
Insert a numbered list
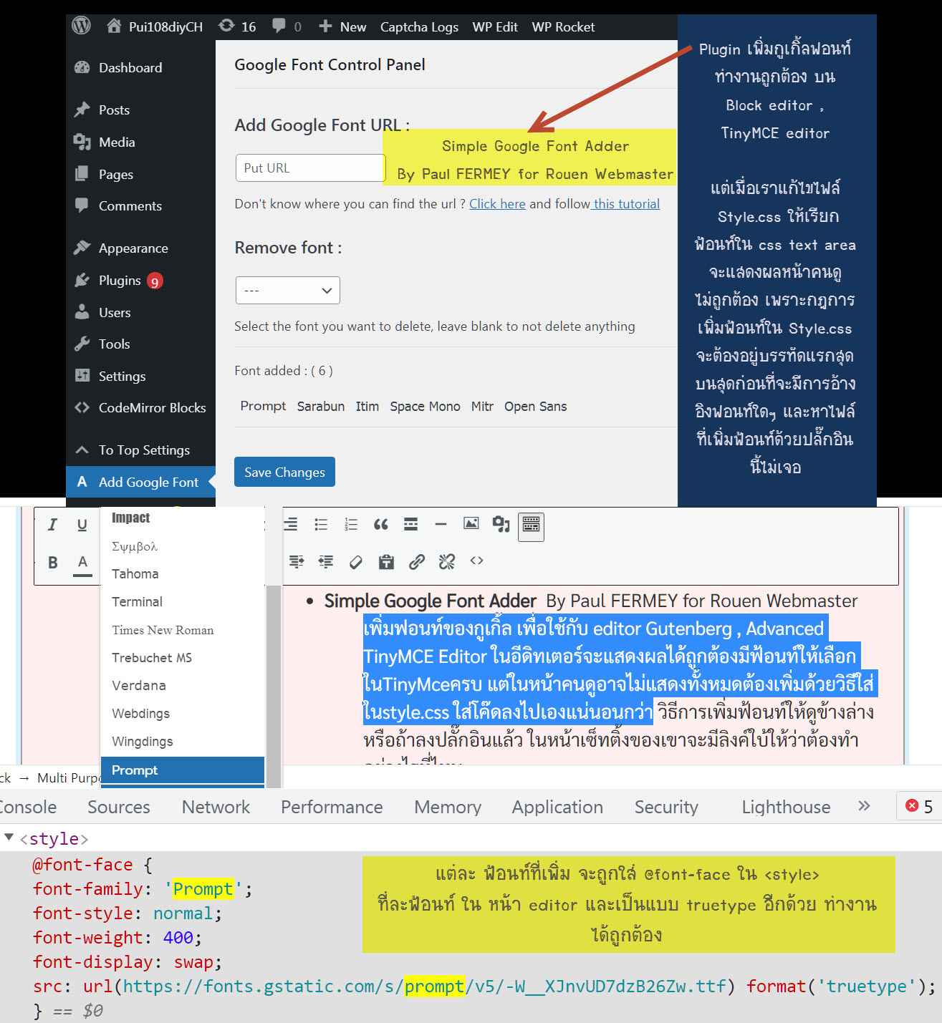pos(351,525)
